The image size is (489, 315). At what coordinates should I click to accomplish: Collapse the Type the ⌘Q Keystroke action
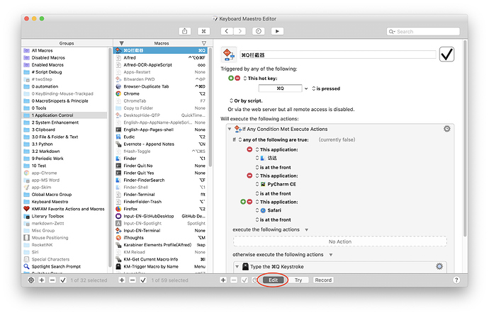(237, 267)
